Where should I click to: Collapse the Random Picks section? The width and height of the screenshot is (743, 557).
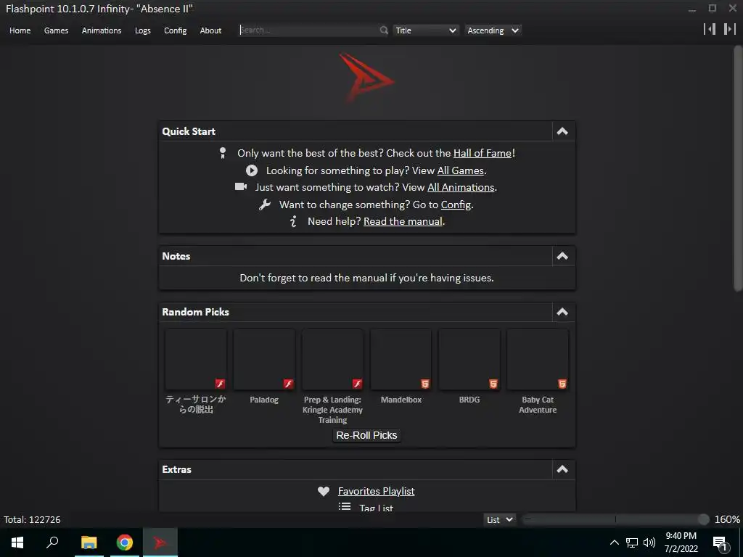[562, 312]
